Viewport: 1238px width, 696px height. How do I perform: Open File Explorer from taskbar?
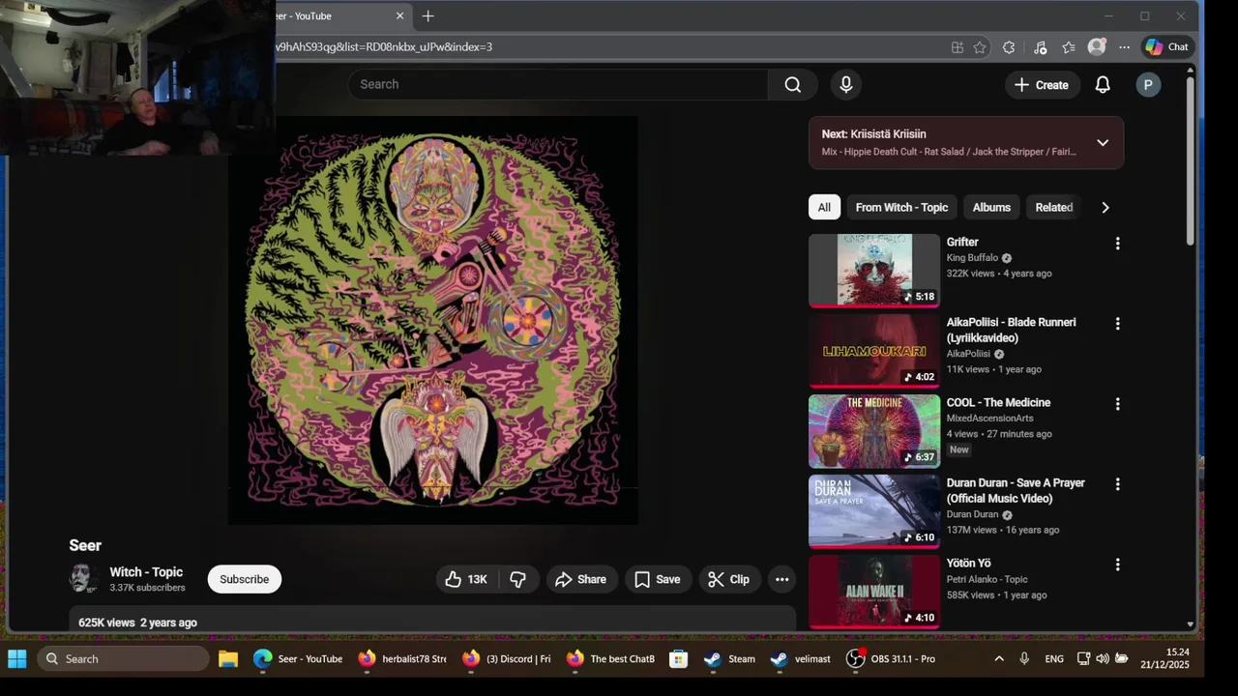[x=228, y=658]
